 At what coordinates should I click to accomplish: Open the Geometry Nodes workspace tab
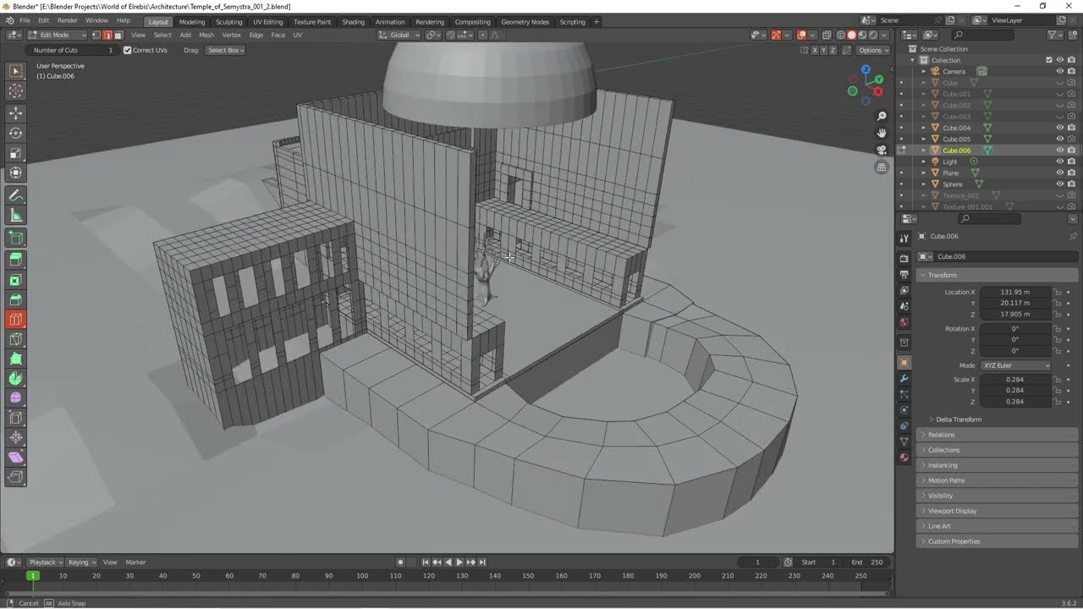[x=525, y=21]
